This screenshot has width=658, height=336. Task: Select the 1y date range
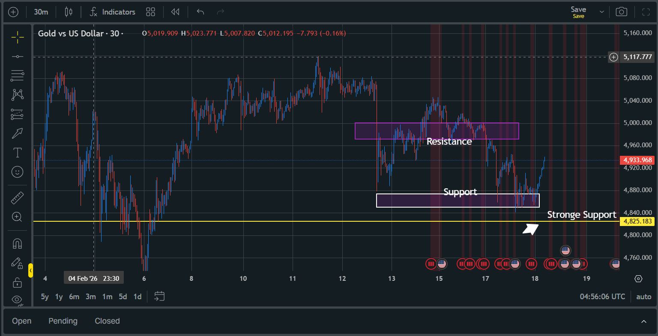59,297
